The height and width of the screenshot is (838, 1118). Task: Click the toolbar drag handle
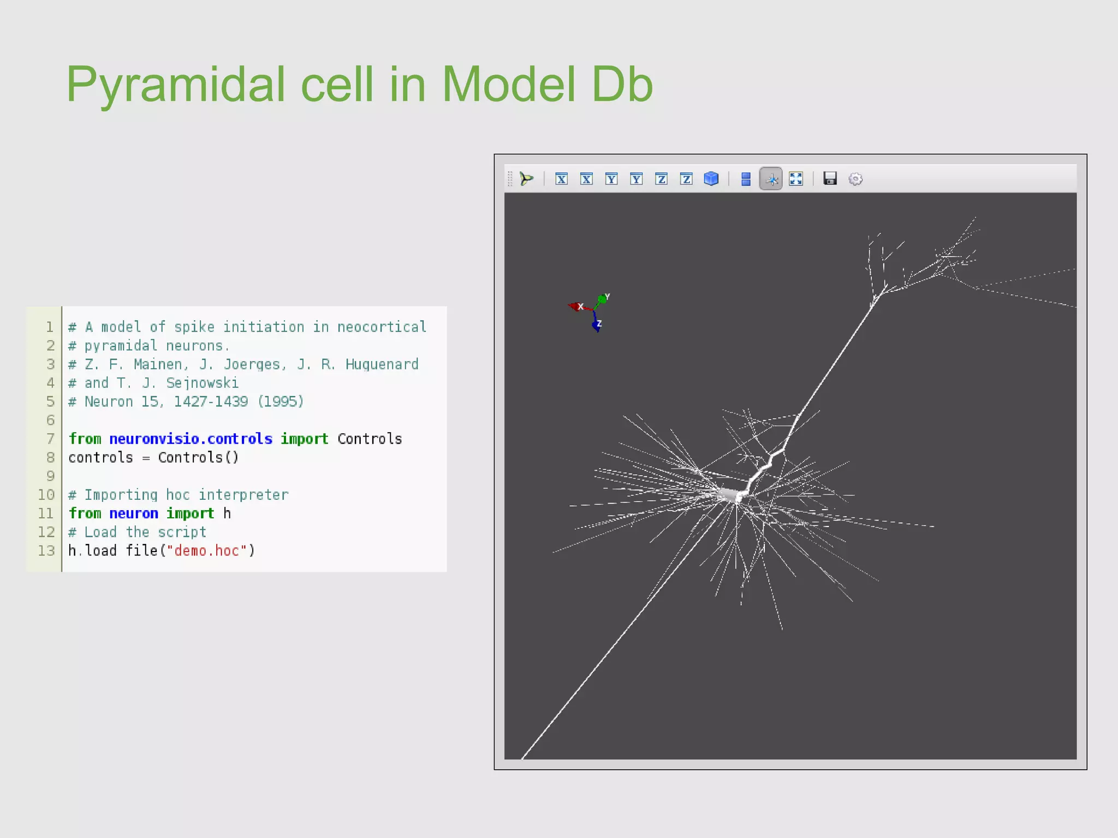coord(510,179)
